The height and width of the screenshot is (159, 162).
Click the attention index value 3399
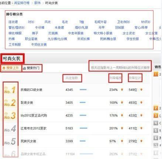(x=69, y=141)
